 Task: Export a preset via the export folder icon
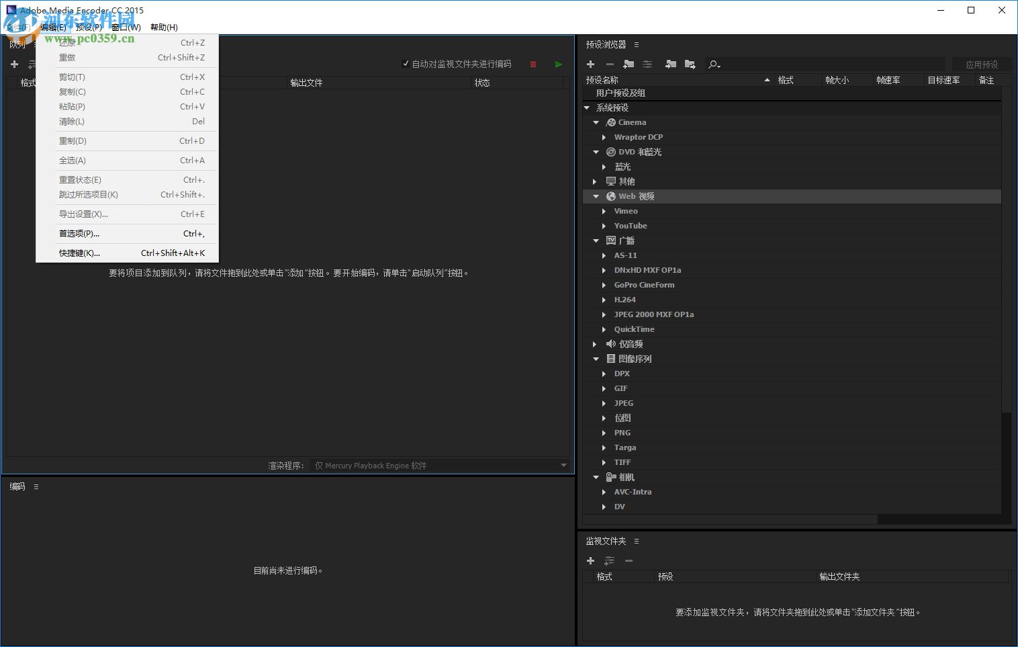coord(690,64)
